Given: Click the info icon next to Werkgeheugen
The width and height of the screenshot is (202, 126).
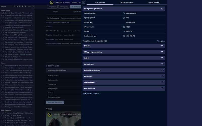Looking at the screenshot, I should (124, 27).
